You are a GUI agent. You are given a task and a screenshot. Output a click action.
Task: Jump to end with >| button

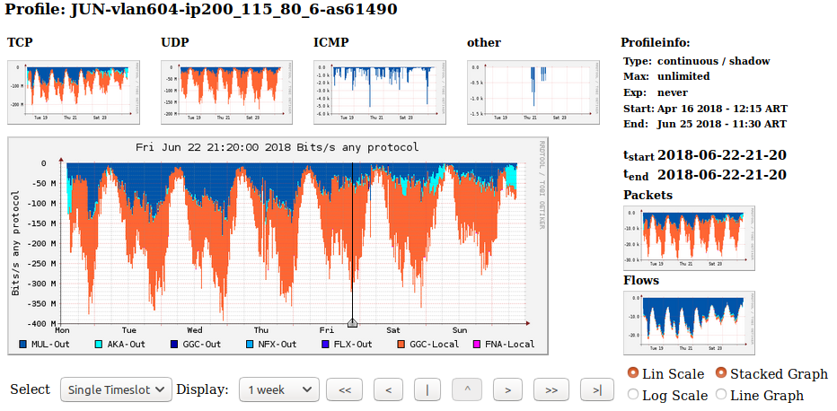pyautogui.click(x=596, y=389)
